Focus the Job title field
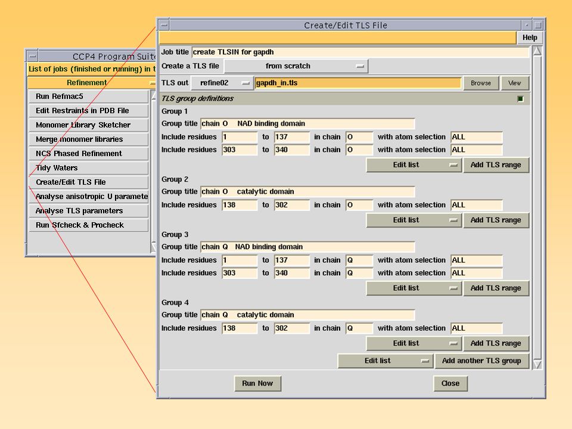The height and width of the screenshot is (429, 572). tap(360, 52)
